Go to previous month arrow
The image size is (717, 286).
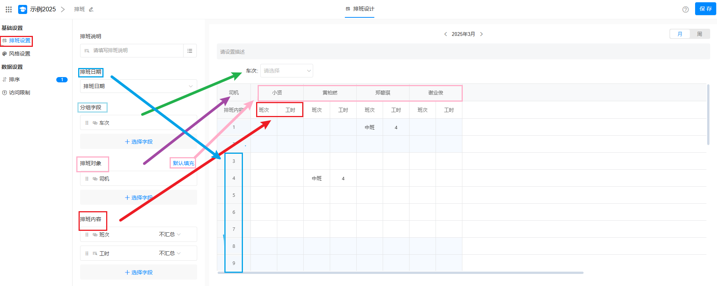(x=445, y=34)
